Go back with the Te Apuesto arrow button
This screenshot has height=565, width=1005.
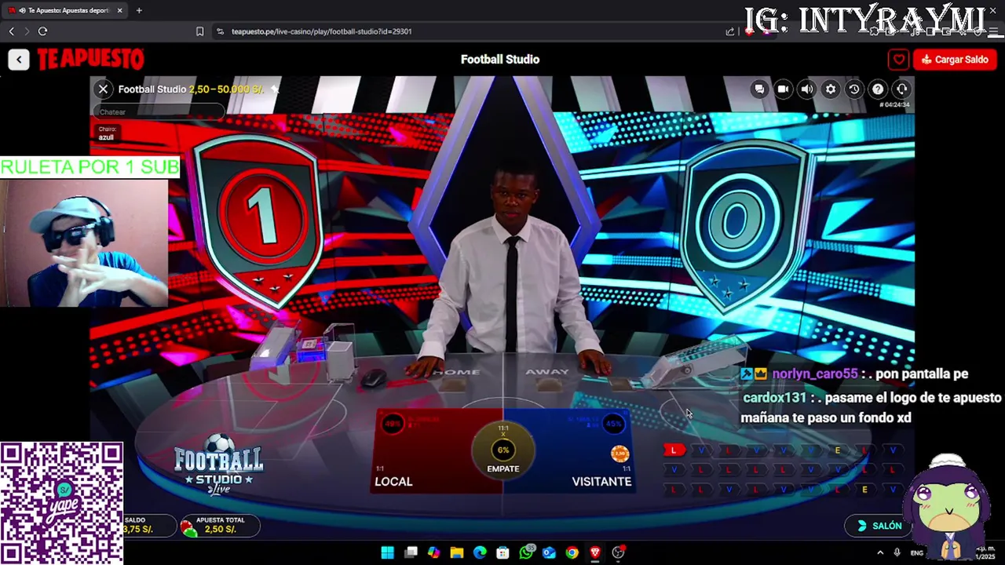click(x=19, y=60)
